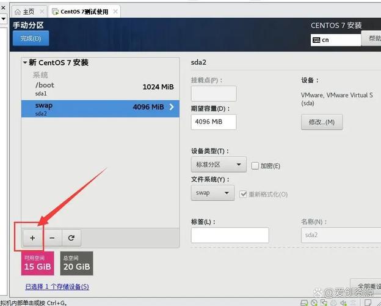Open the 设备类型 标准分区 dropdown
Screen dimensions: 381x306
point(219,165)
